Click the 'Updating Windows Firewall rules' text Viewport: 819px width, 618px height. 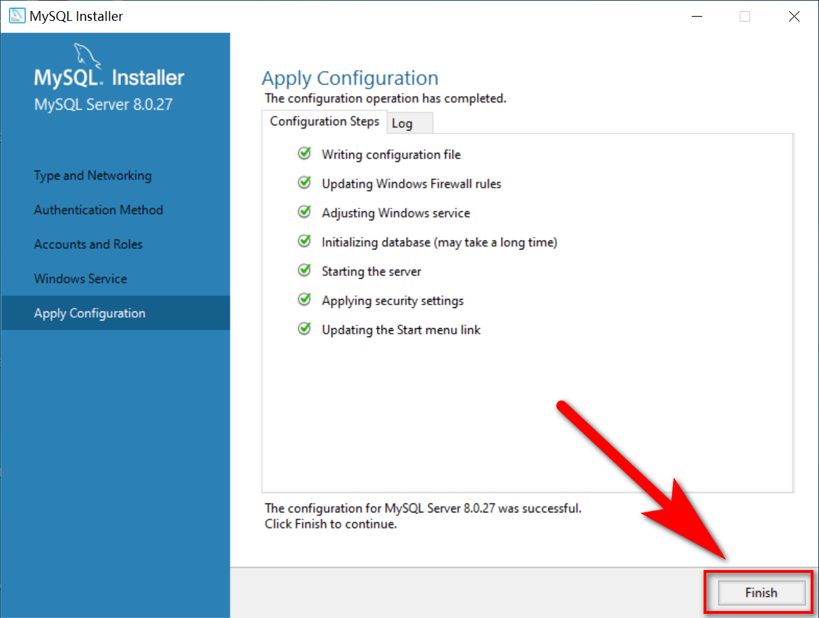(x=412, y=184)
